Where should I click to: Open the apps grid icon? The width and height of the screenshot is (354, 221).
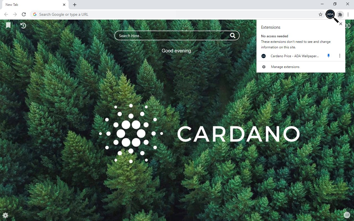(x=347, y=215)
